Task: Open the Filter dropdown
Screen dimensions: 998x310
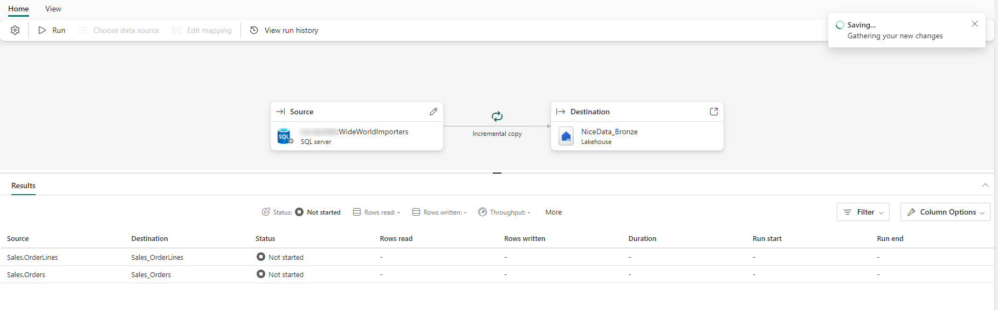Action: [x=863, y=212]
